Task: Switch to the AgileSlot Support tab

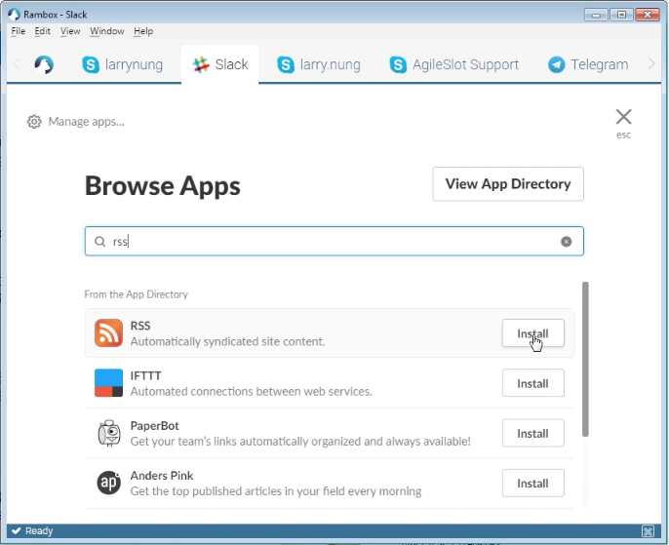Action: (x=454, y=64)
